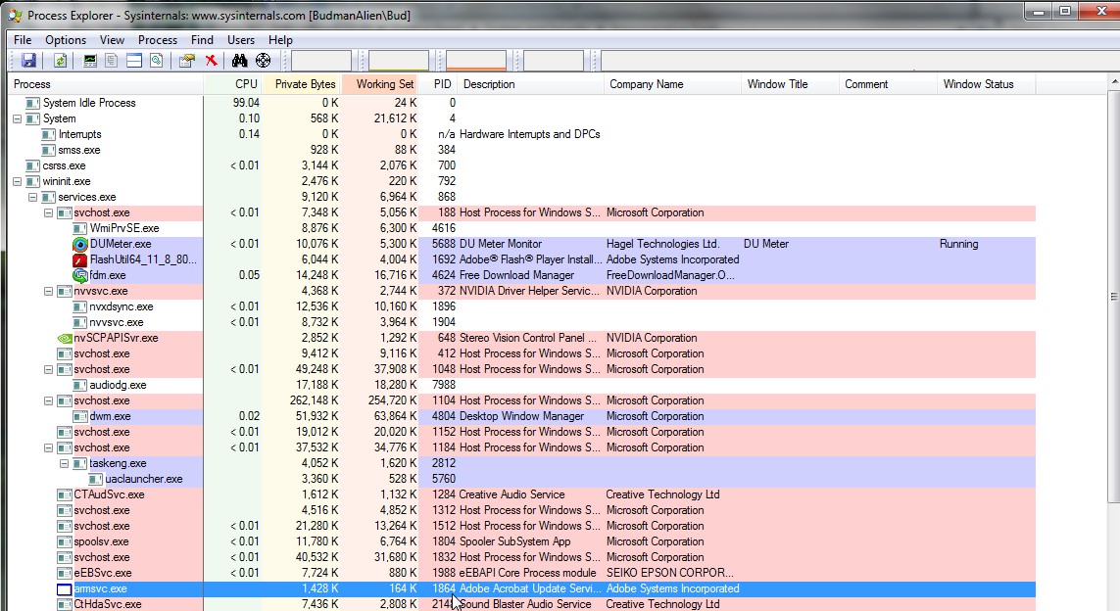
Task: Collapse the taskeng.exe tree node
Action: click(x=65, y=465)
